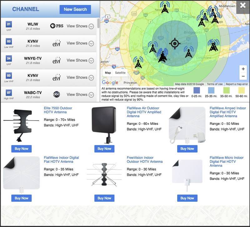250x227 pixels.
Task: Click the etv logo beside KVNV
Action: pos(57,43)
